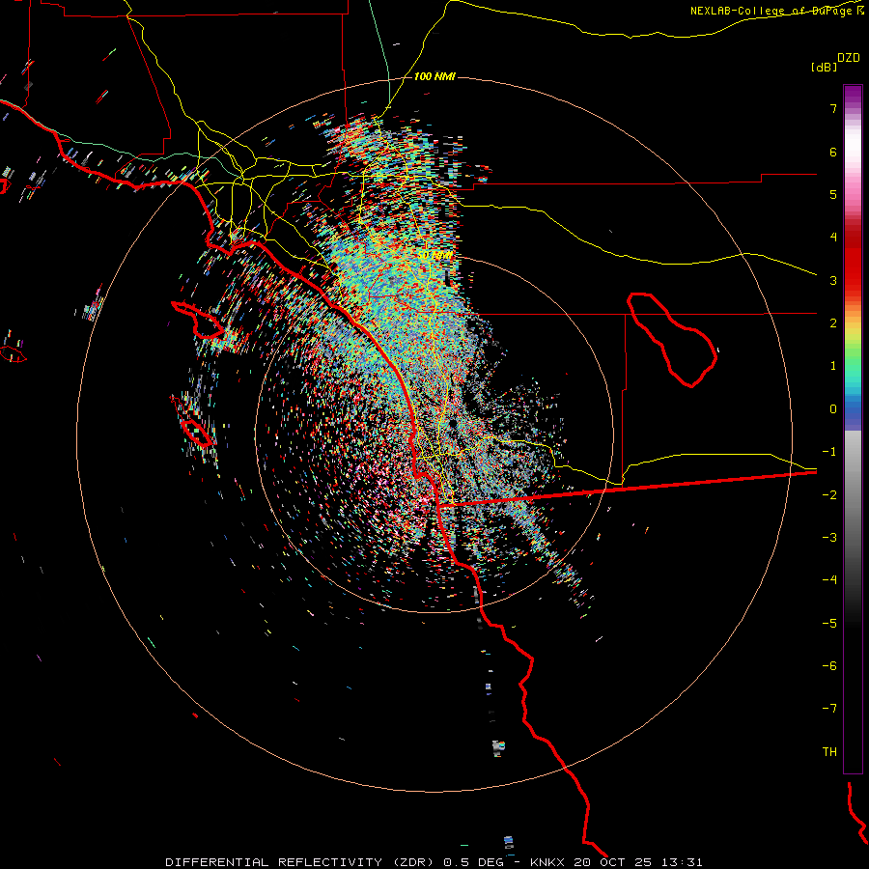This screenshot has height=869, width=869.
Task: Click the 2 value on the scale
Action: click(x=833, y=323)
